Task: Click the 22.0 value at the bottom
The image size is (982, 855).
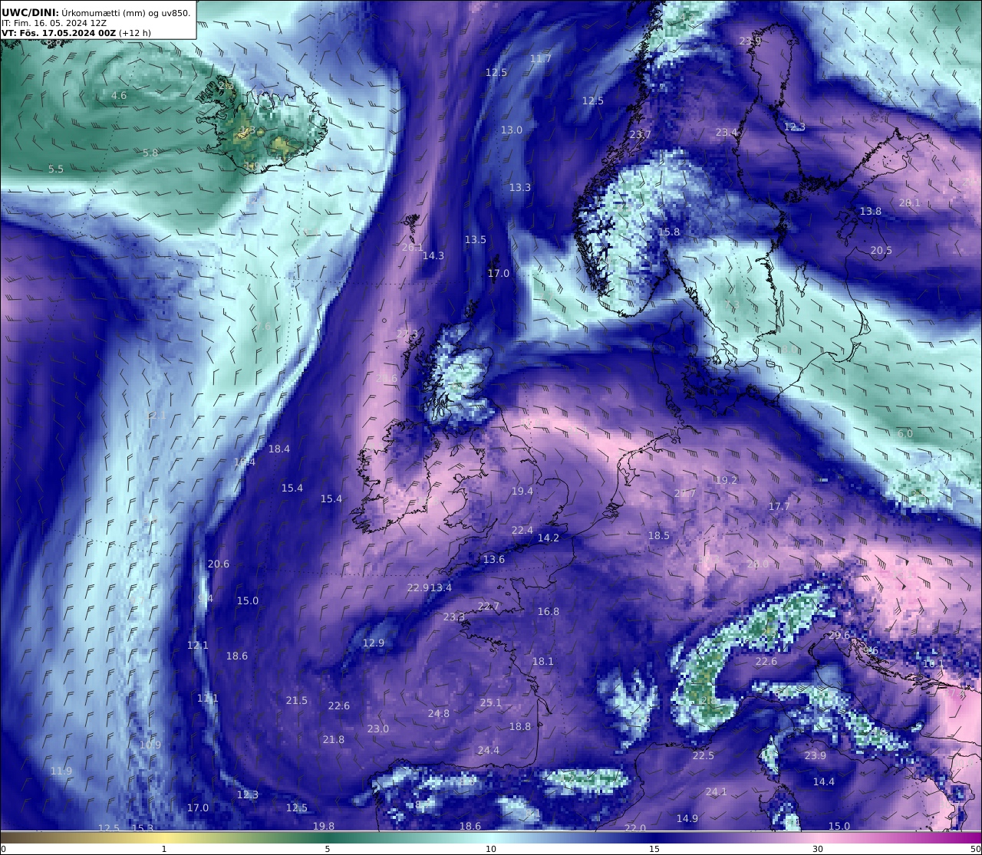Action: coord(635,829)
